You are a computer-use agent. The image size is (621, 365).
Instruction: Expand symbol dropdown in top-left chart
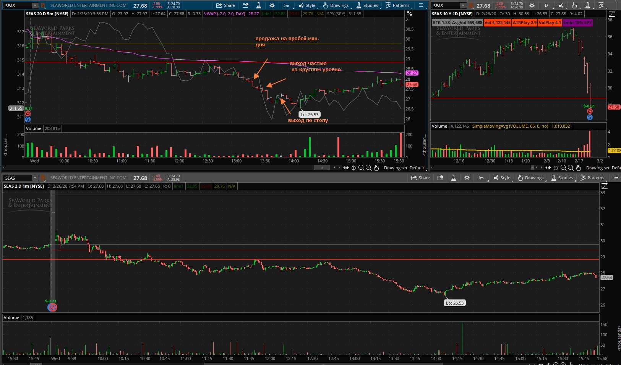[35, 5]
